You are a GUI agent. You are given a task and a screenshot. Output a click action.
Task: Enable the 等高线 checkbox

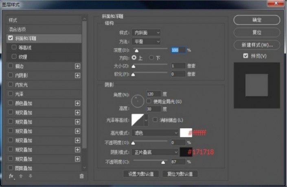[14, 47]
